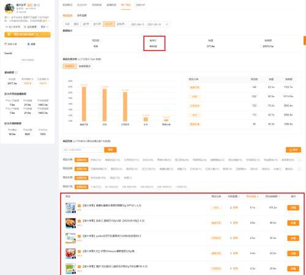Select the 90-day time range option
This screenshot has width=306, height=275.
(121, 24)
